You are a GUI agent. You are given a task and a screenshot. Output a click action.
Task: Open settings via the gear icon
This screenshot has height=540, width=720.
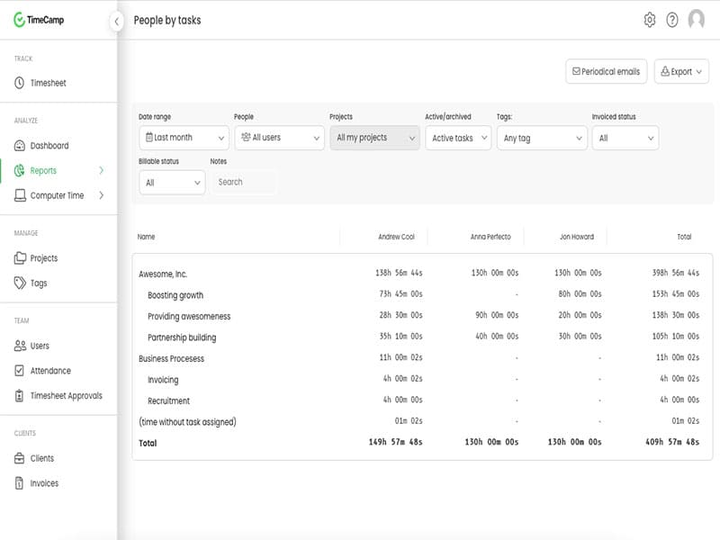point(650,20)
